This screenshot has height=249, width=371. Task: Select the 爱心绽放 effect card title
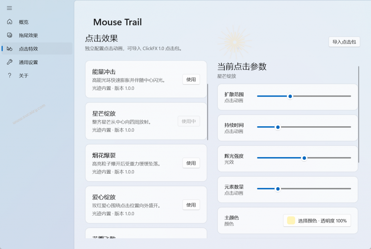[x=104, y=197]
